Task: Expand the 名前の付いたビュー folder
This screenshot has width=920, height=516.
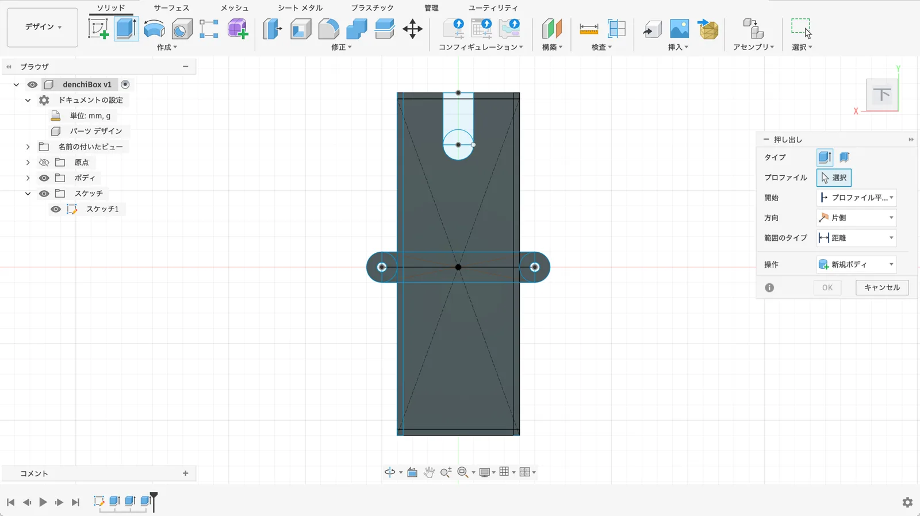Action: [28, 147]
